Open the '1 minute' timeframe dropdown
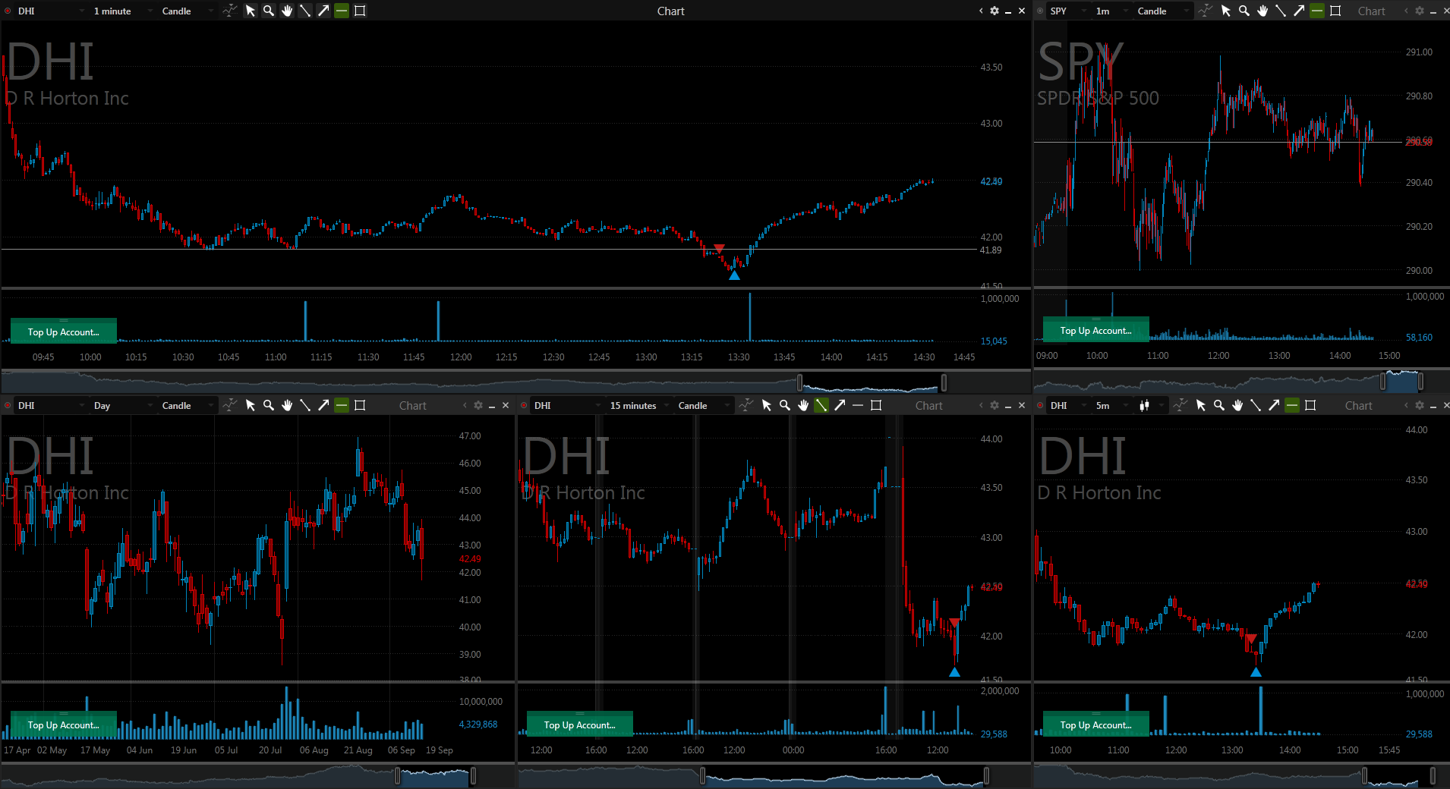 pos(121,11)
